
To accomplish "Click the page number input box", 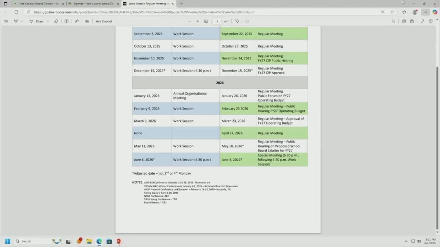I will click(217, 21).
